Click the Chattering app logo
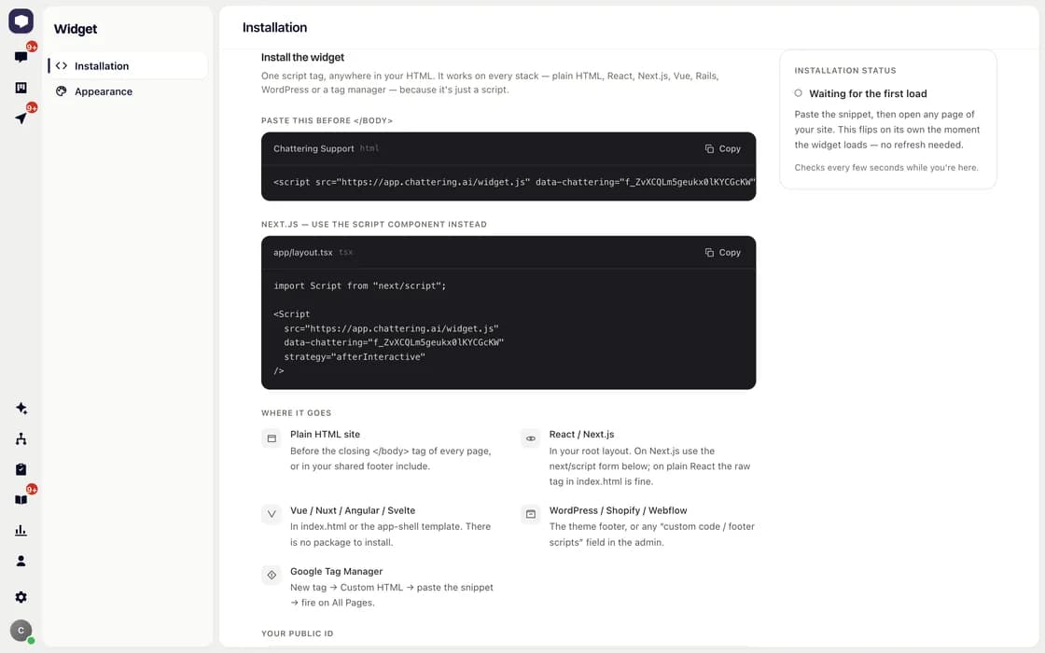This screenshot has width=1045, height=653. coord(21,21)
